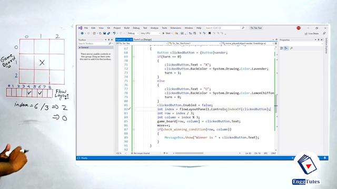
Task: Click the feedback icon next to Live Share
Action: pyautogui.click(x=324, y=33)
